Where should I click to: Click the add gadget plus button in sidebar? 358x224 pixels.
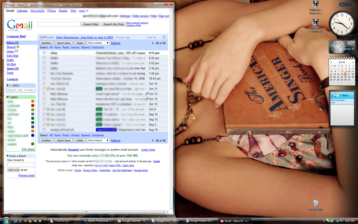tap(342, 4)
